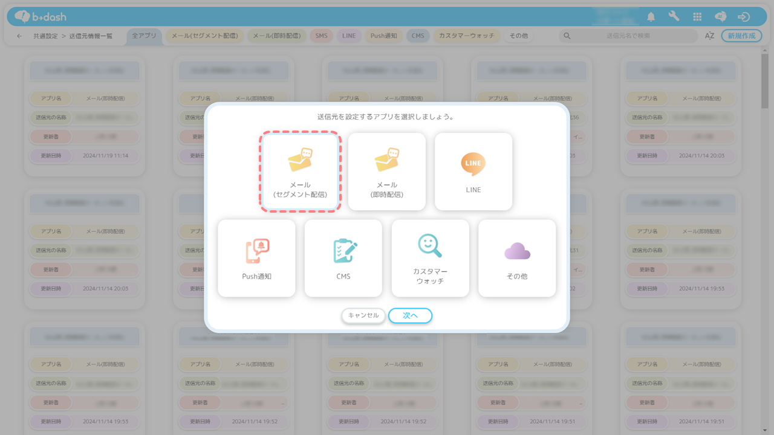This screenshot has height=435, width=774.
Task: Click the 新規作成 button
Action: pyautogui.click(x=742, y=36)
